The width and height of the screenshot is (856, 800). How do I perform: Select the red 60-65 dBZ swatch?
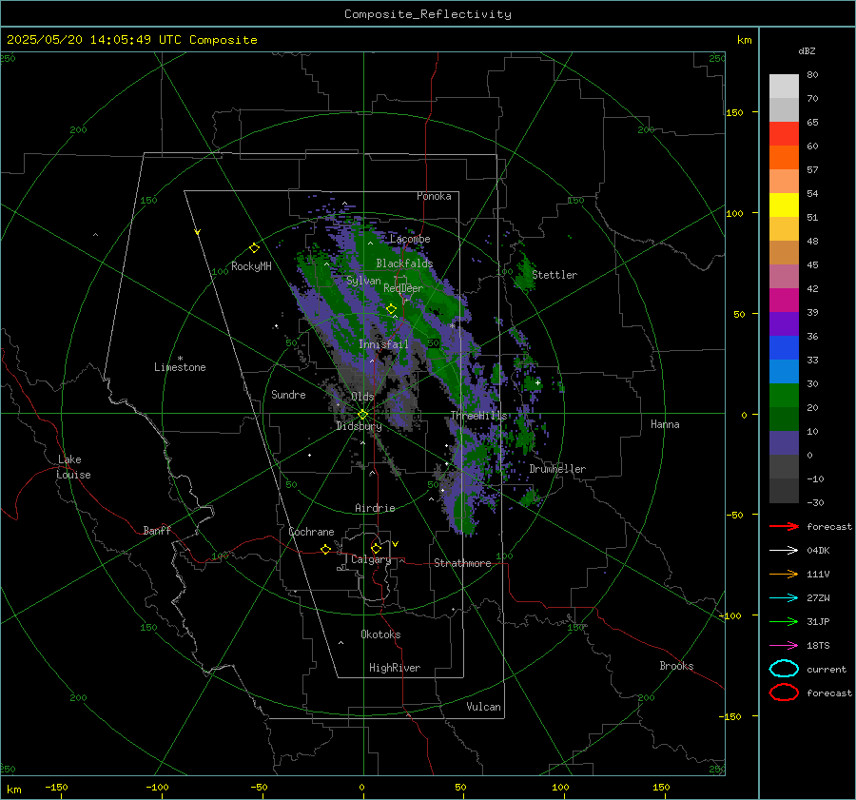pyautogui.click(x=784, y=134)
